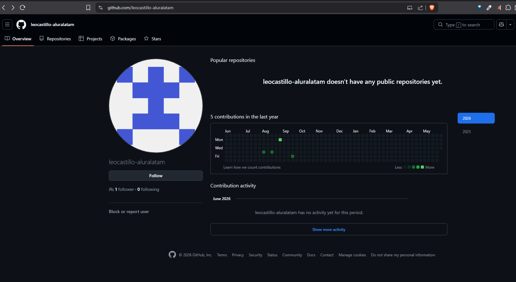Screen dimensions: 516x282
Task: Go back with the browser back arrow
Action: pyautogui.click(x=4, y=8)
